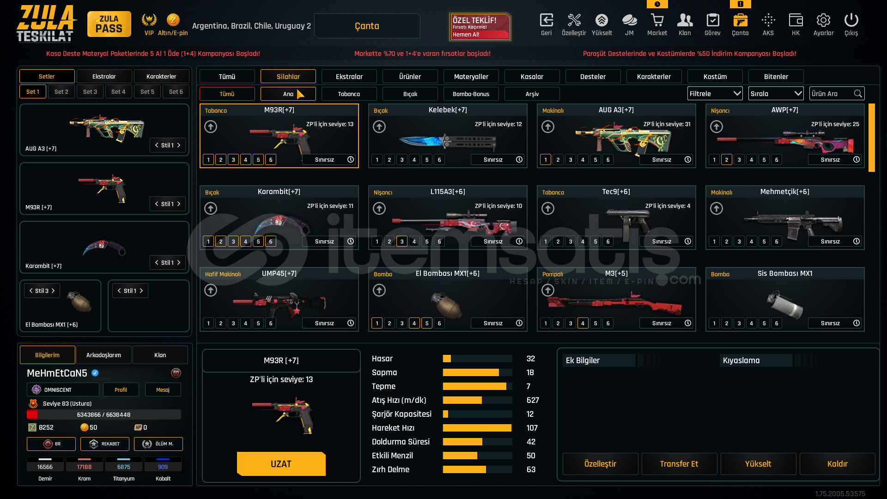Open the HK wallet icon

click(796, 20)
